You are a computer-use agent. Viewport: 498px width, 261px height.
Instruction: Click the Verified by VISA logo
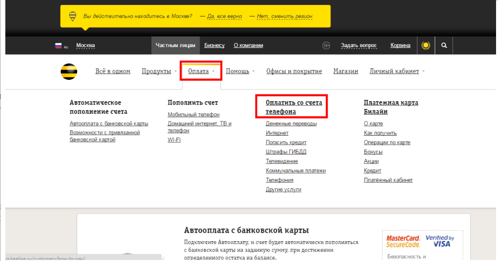click(440, 241)
